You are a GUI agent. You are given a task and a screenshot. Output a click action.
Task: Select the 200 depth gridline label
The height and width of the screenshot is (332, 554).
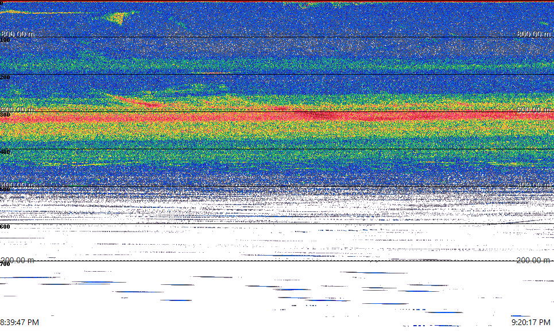coord(5,78)
